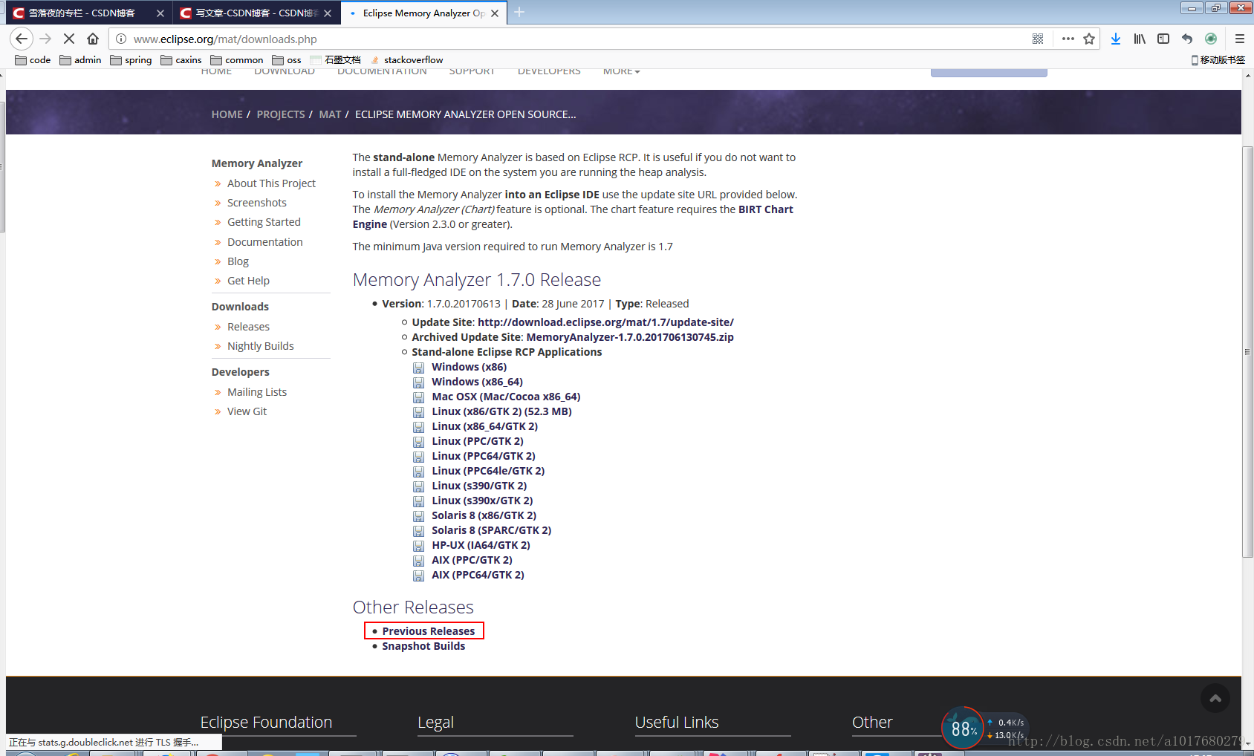Open the Documentation sidebar link
The image size is (1254, 756).
click(x=265, y=242)
